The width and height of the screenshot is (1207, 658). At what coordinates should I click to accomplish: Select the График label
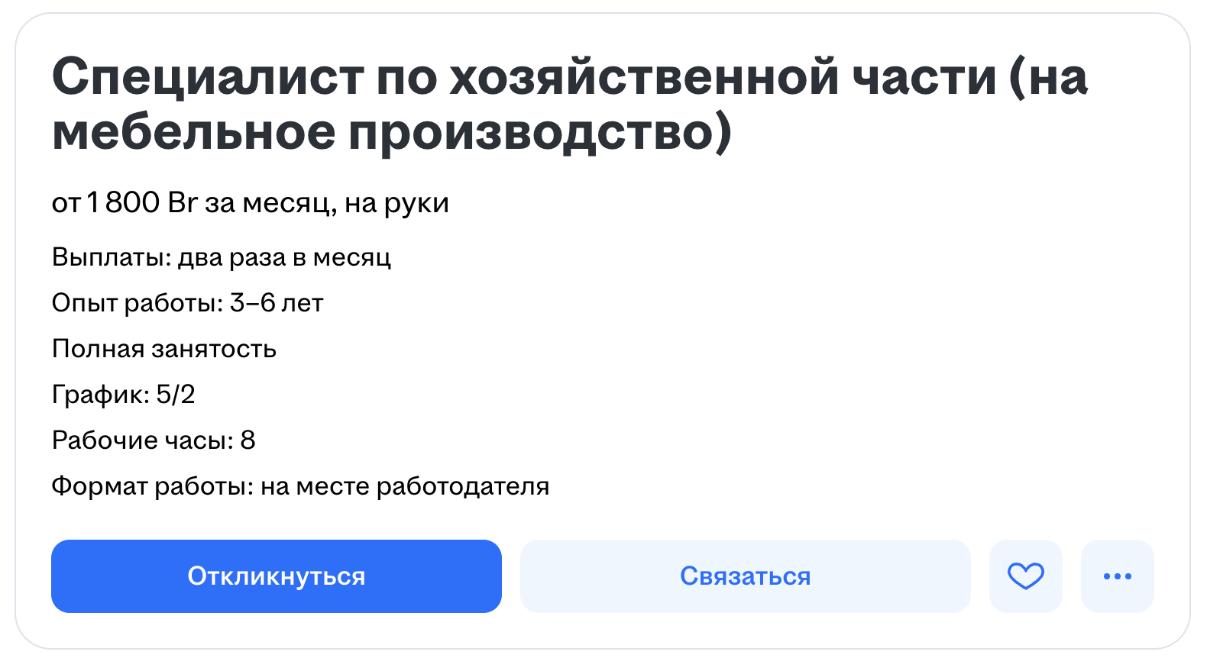pos(100,395)
